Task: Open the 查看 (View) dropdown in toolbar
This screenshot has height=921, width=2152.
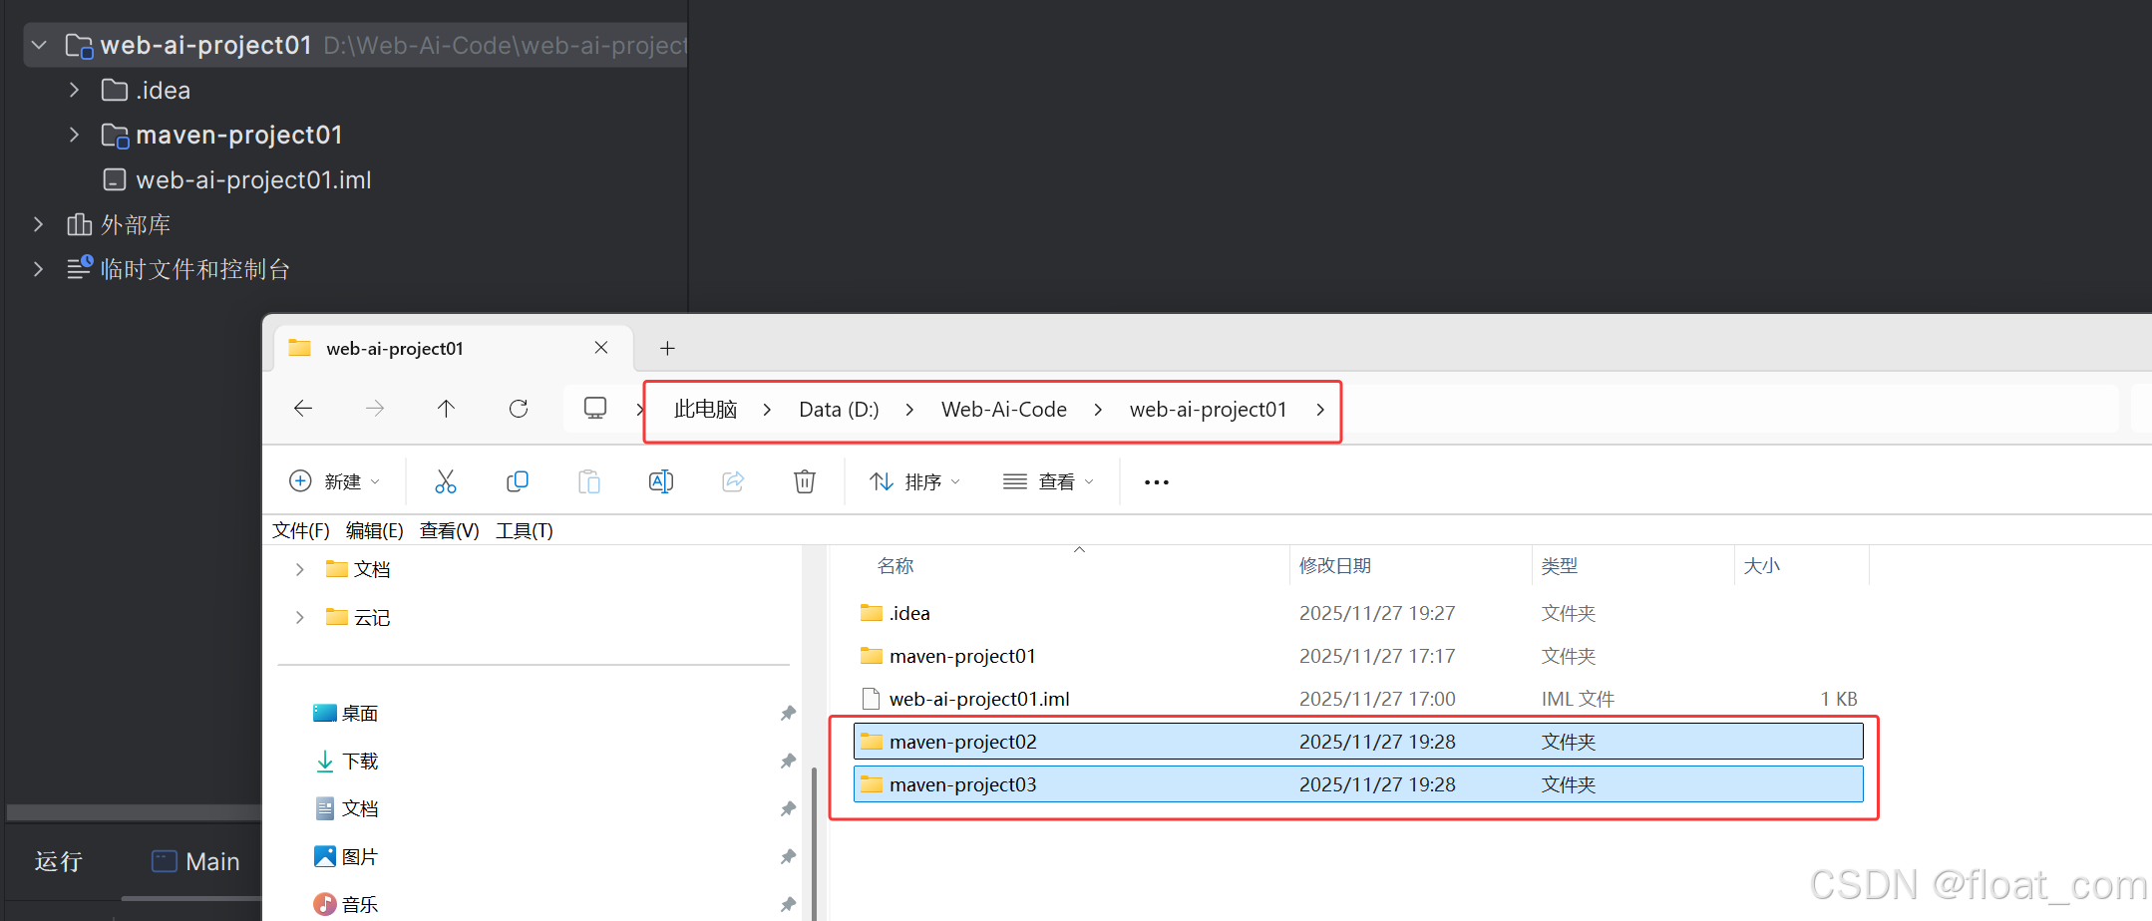Action: (x=1048, y=482)
